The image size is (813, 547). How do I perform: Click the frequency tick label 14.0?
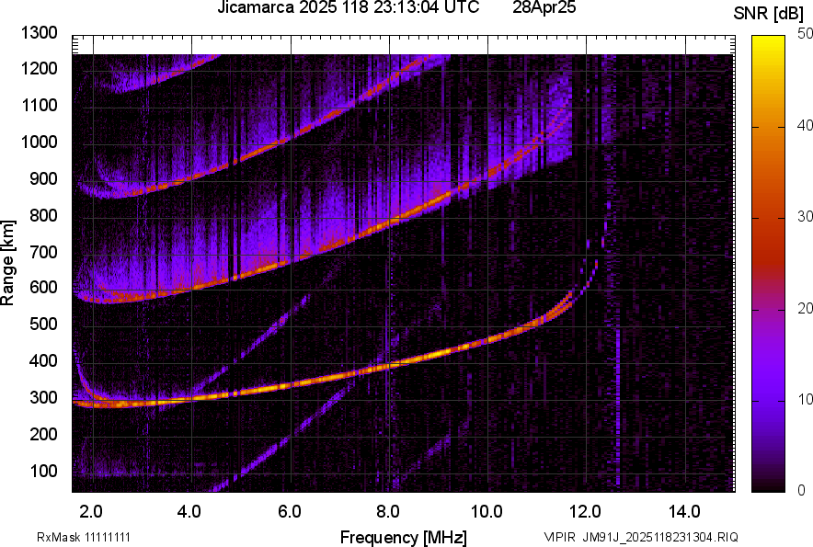click(684, 512)
